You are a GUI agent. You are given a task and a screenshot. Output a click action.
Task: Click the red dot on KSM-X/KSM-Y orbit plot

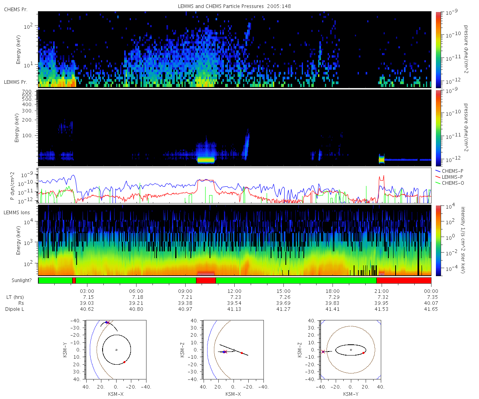[125, 362]
